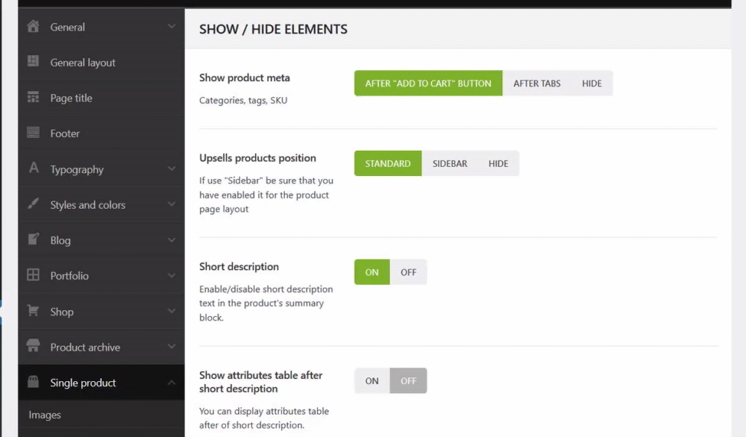Screen dimensions: 746x437
Task: Turn ON attributes table after short description
Action: (x=372, y=381)
